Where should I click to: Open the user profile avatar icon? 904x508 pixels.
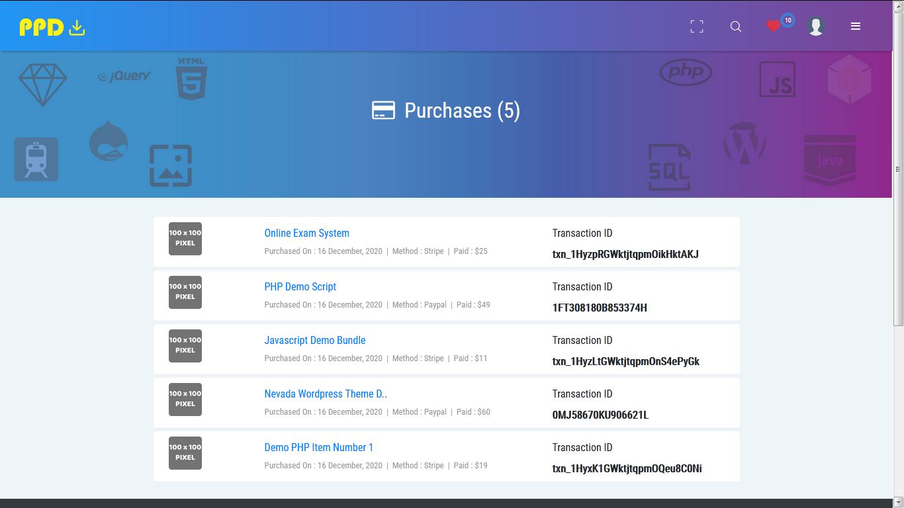(x=816, y=26)
